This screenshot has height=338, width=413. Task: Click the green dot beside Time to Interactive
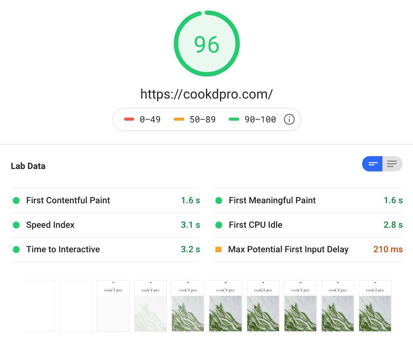tap(16, 250)
